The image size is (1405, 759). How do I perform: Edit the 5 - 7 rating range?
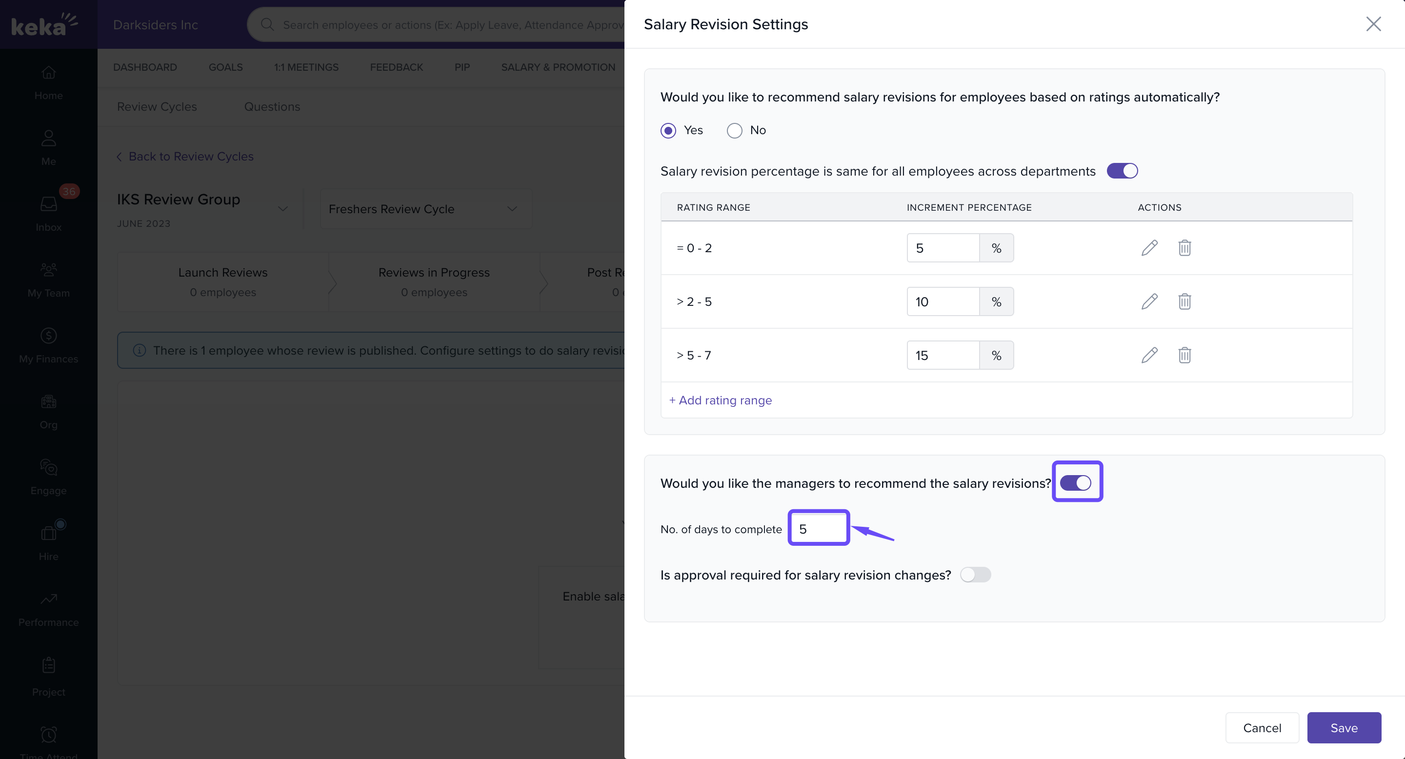click(1149, 355)
